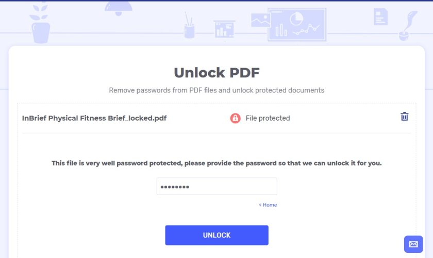Click the landscape picture illustration
Image resolution: width=433 pixels, height=258 pixels.
tap(260, 20)
